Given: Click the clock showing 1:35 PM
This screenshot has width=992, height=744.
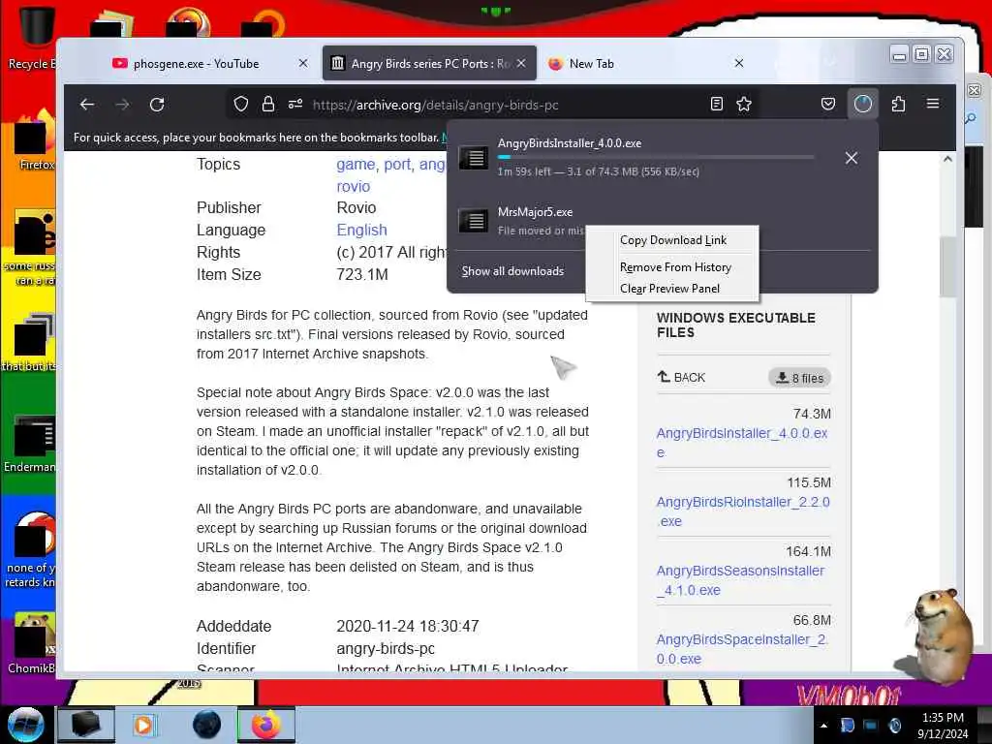Looking at the screenshot, I should tap(943, 718).
